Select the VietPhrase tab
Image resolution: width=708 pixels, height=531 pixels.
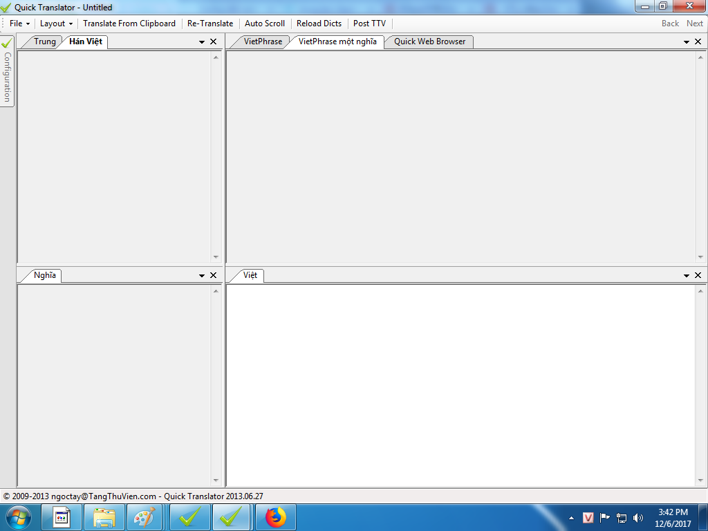pyautogui.click(x=263, y=41)
